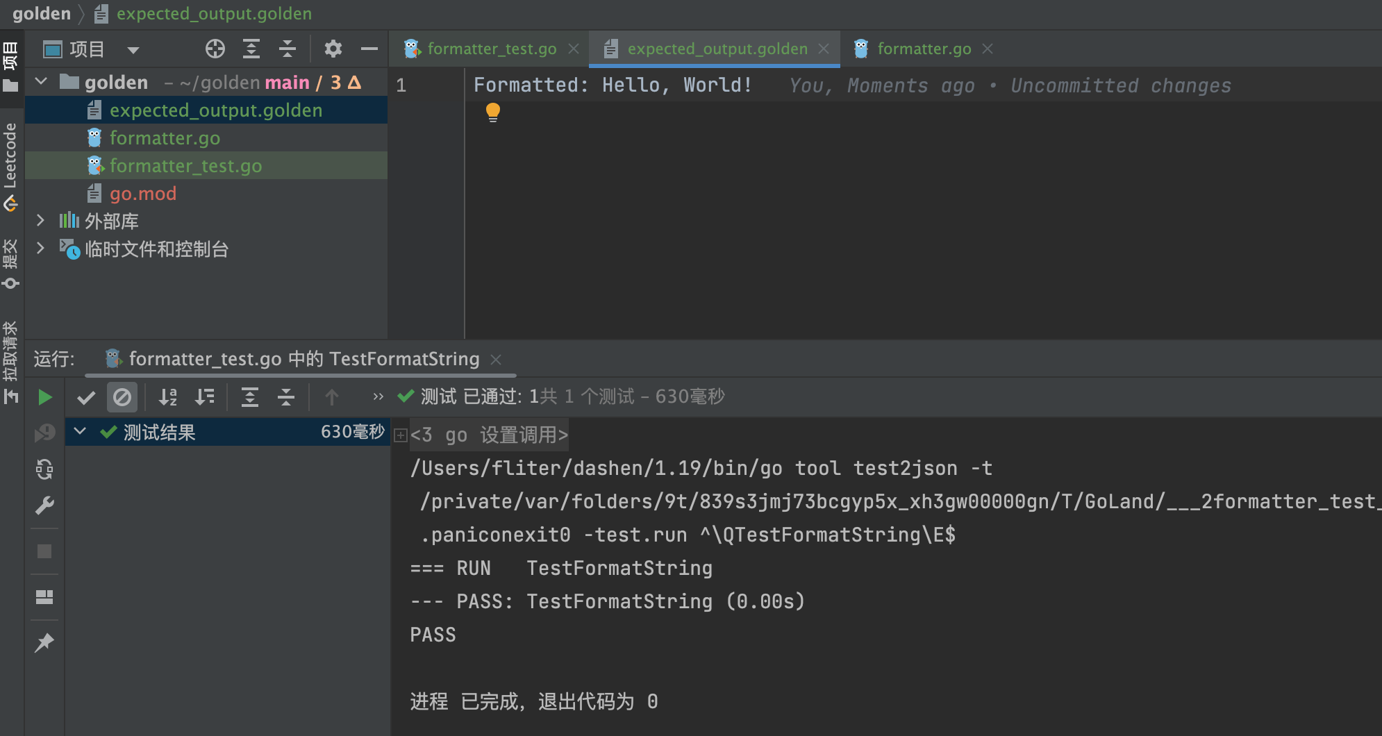Open the 项目 tool window from sidebar
The height and width of the screenshot is (736, 1382).
pyautogui.click(x=10, y=67)
